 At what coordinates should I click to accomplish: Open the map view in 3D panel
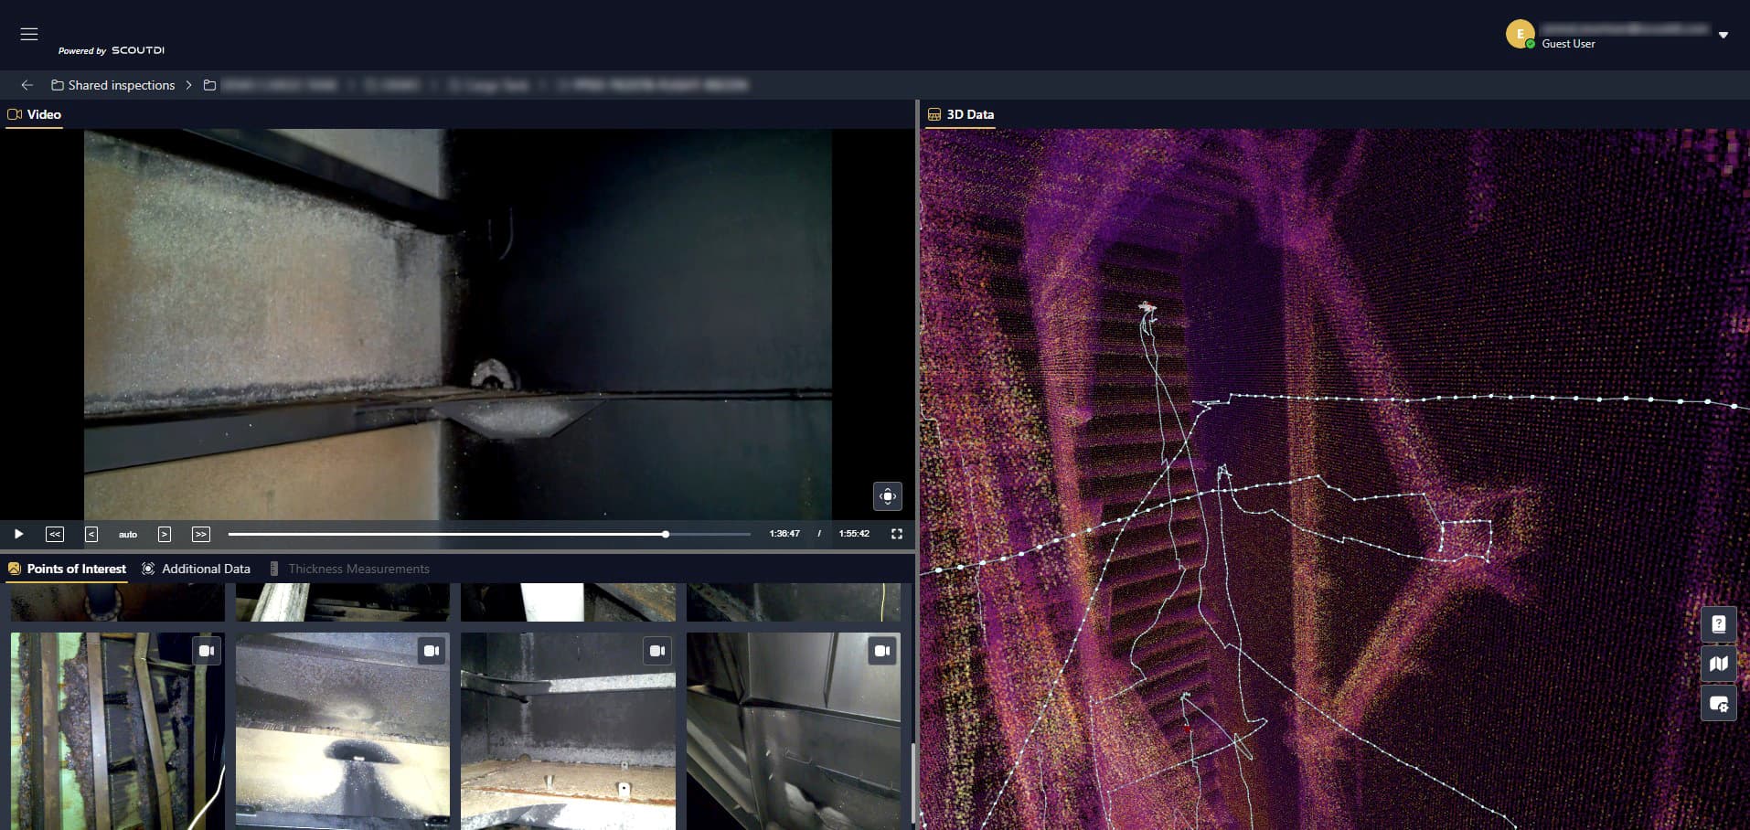(x=1719, y=664)
